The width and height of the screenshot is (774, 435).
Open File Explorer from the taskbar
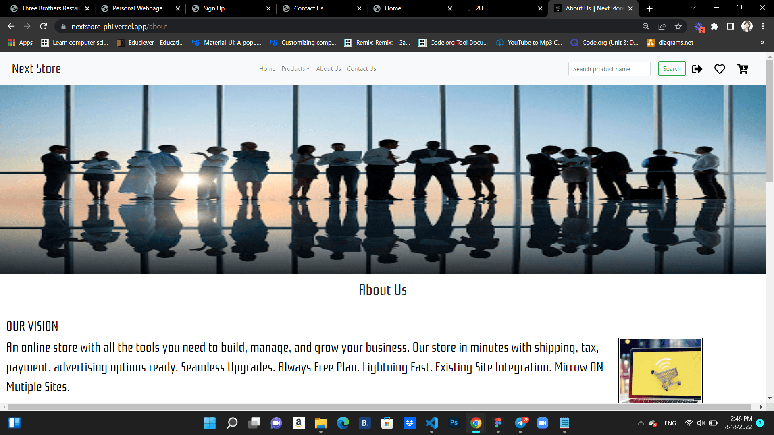tap(321, 423)
